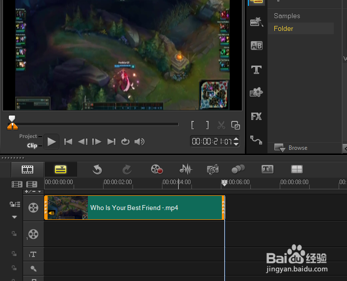Viewport: 347px width, 281px height.
Task: Open the FX Filter library
Action: [x=256, y=116]
